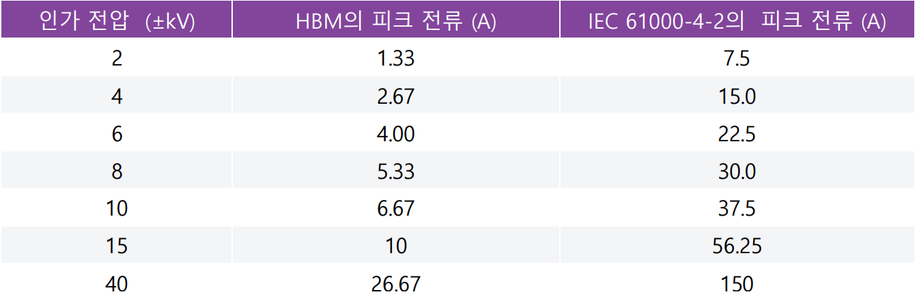Select the HBM value 4.00
917x303 pixels.
click(x=396, y=134)
